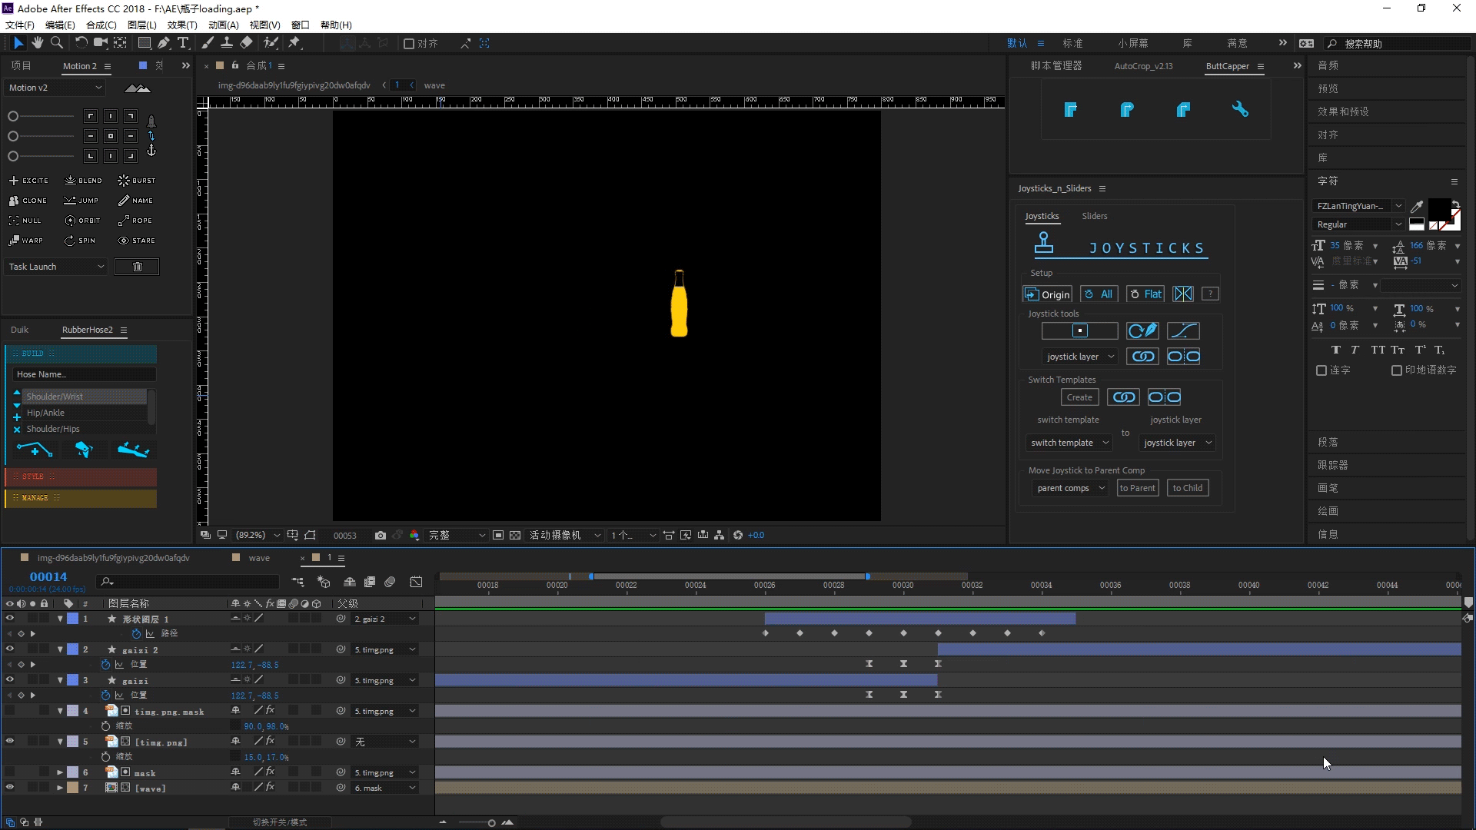Click the SPIN tool in Motion panel

80,241
